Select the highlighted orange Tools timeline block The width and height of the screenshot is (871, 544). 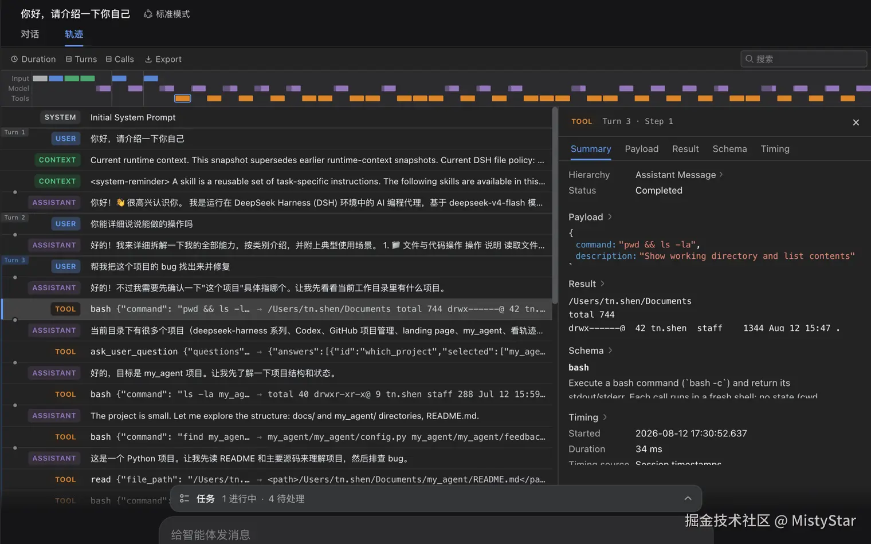click(182, 98)
